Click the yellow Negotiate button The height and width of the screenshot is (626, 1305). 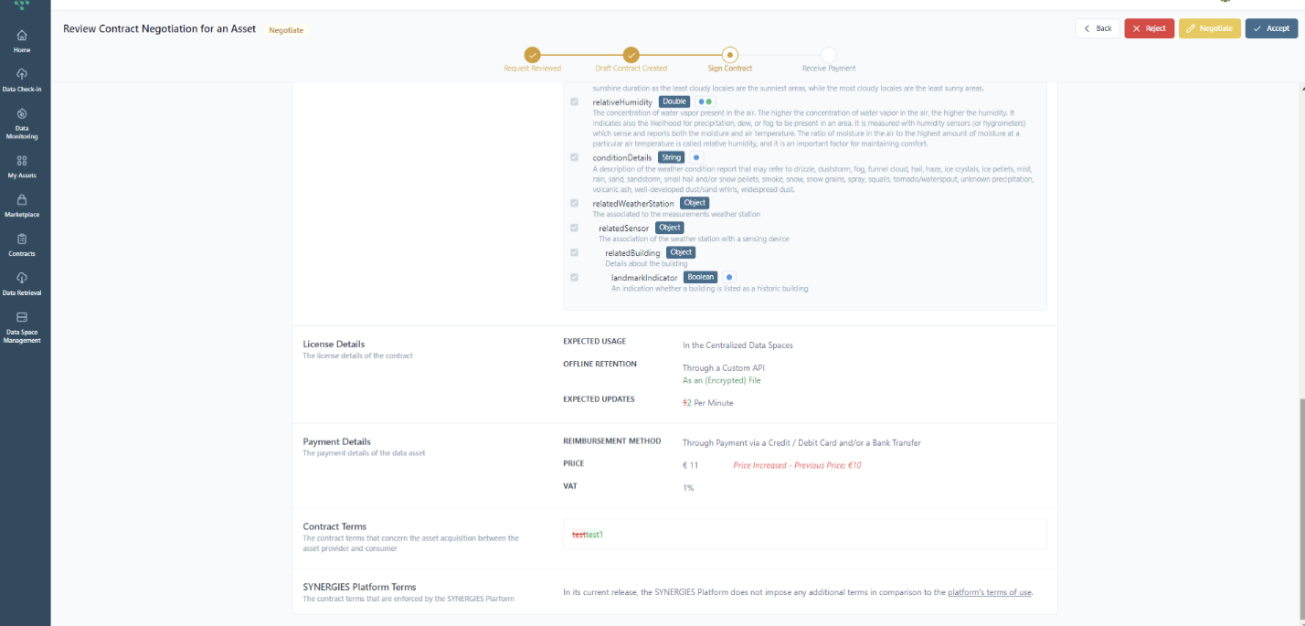pyautogui.click(x=1209, y=28)
